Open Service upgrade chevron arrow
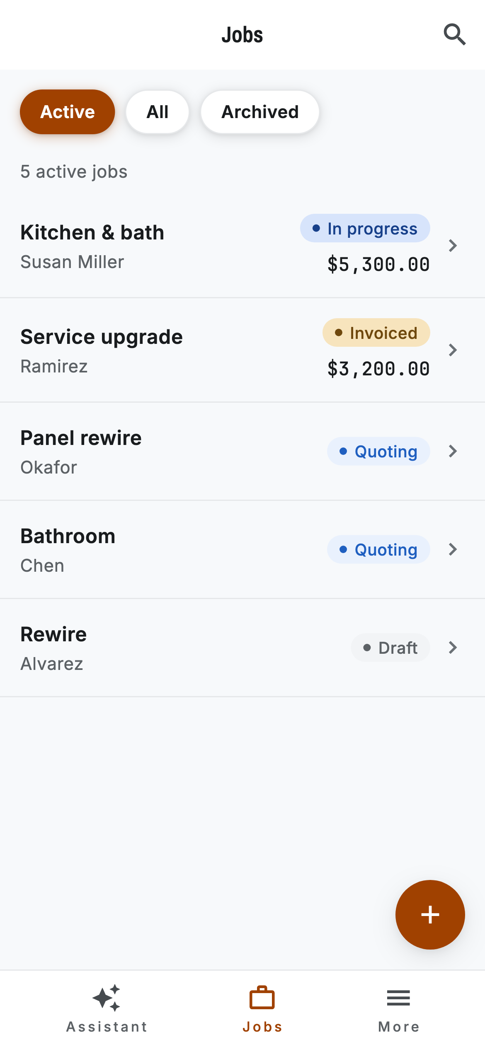 (x=453, y=350)
